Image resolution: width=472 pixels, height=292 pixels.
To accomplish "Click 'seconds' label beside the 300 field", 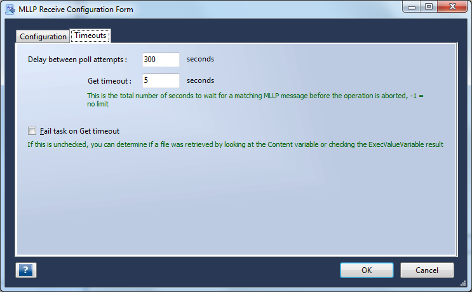I will tap(201, 59).
